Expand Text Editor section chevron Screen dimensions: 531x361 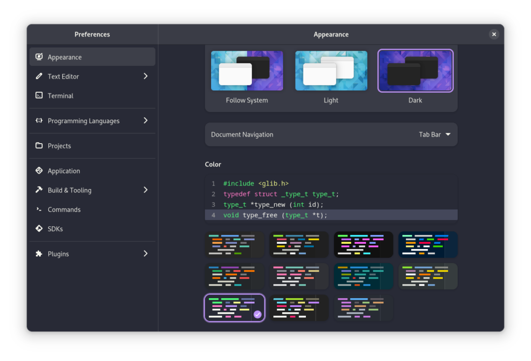click(x=146, y=76)
